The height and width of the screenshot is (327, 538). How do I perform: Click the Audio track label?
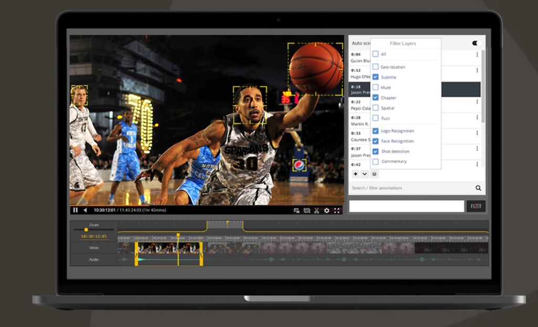[94, 259]
